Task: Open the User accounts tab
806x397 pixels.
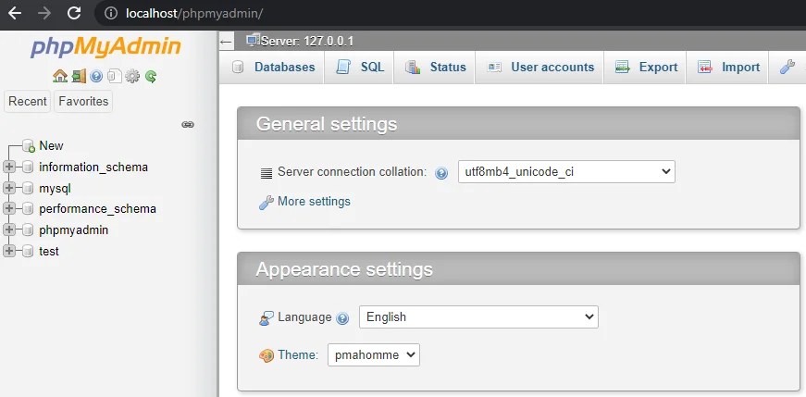Action: [x=539, y=68]
